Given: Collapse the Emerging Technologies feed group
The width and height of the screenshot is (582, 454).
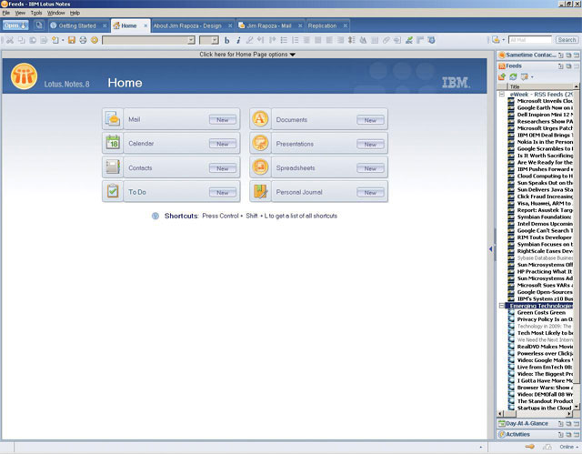Looking at the screenshot, I should coord(501,306).
